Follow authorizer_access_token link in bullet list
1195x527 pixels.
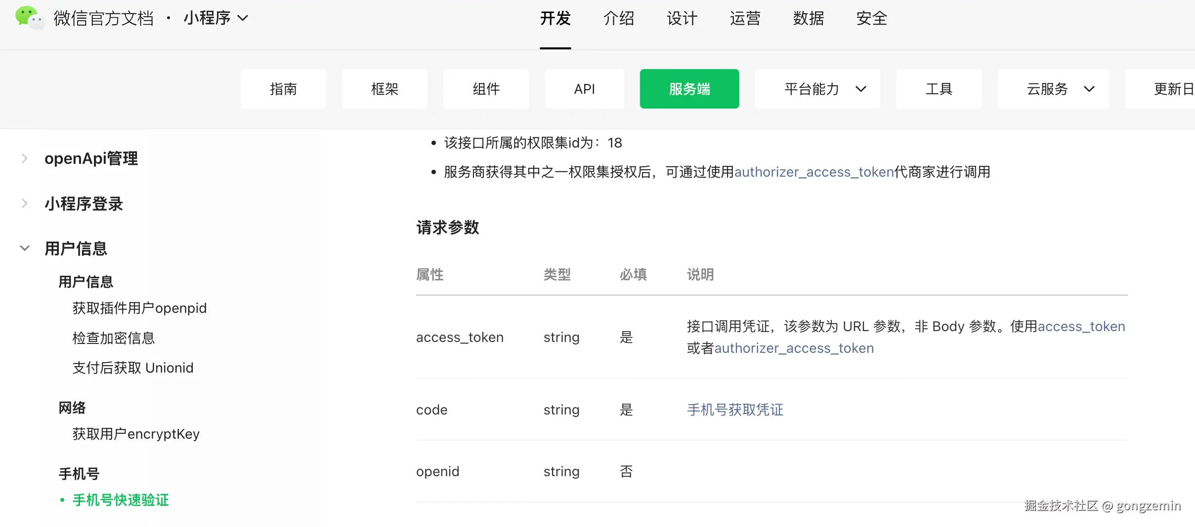(814, 172)
